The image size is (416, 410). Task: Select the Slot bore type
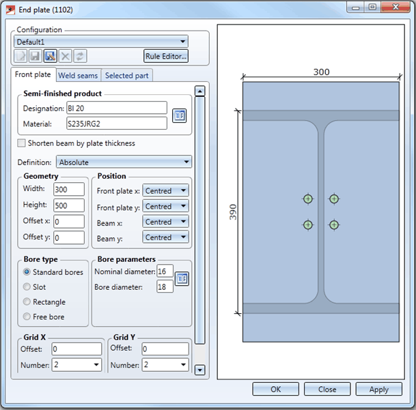click(27, 287)
